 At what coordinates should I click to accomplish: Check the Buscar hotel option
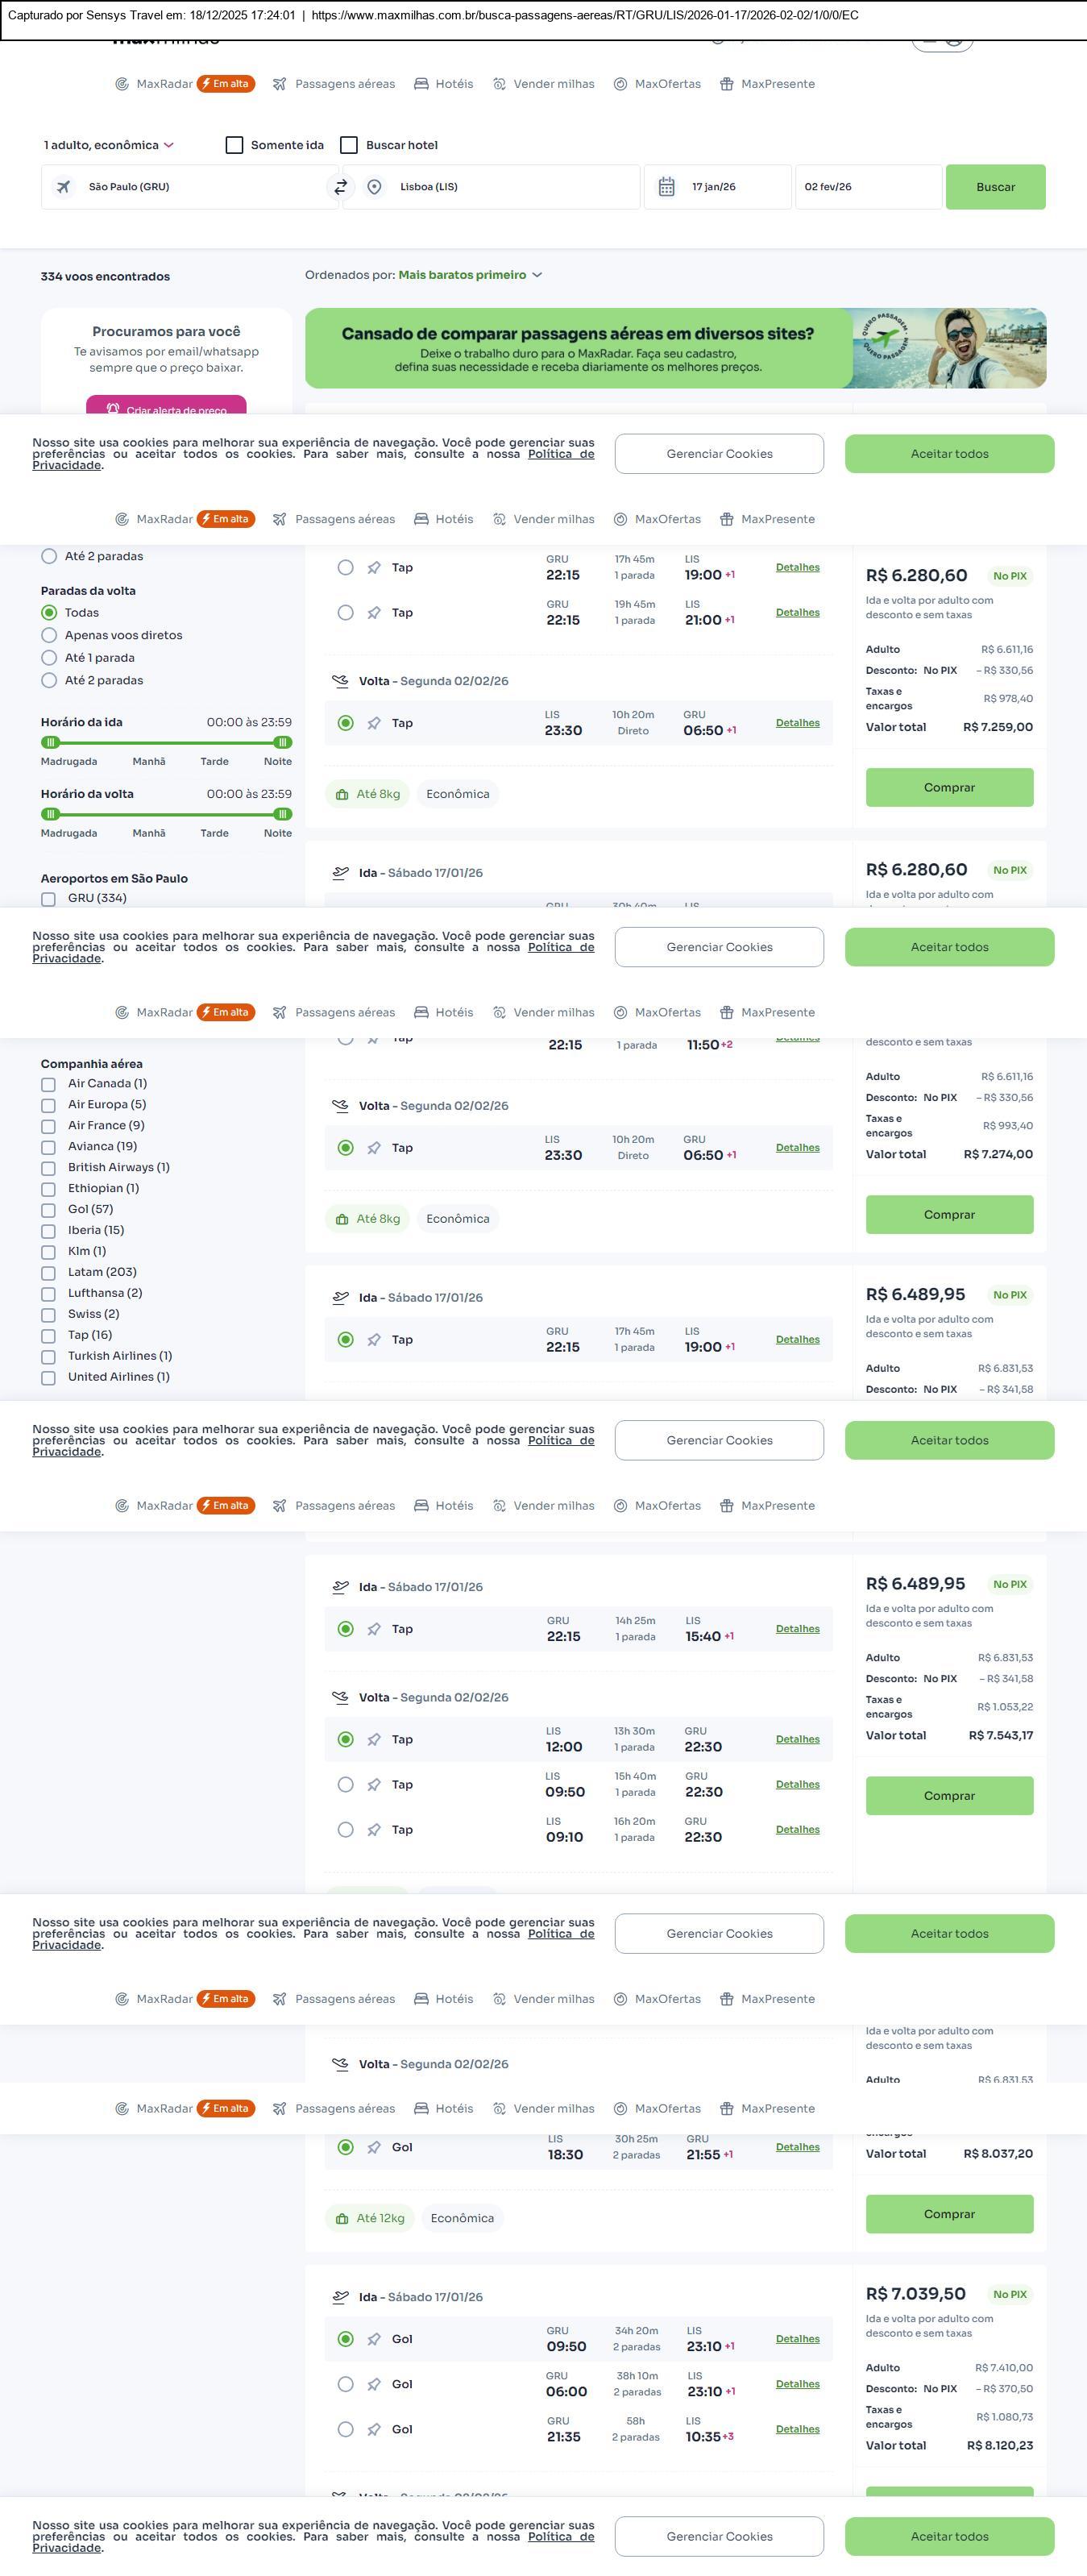point(349,145)
